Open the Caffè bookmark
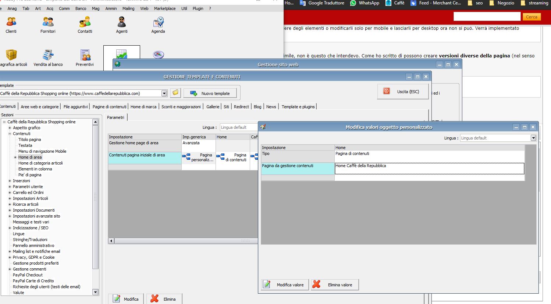Viewport: 551px width, 304px height. click(x=395, y=3)
